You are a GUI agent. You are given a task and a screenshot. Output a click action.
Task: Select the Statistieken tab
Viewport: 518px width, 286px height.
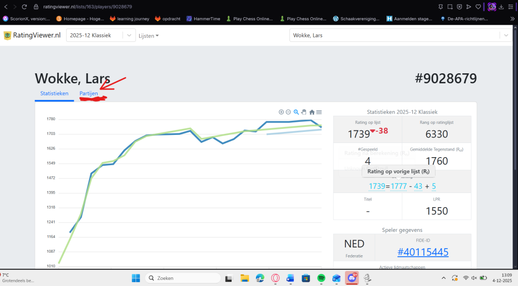[54, 93]
